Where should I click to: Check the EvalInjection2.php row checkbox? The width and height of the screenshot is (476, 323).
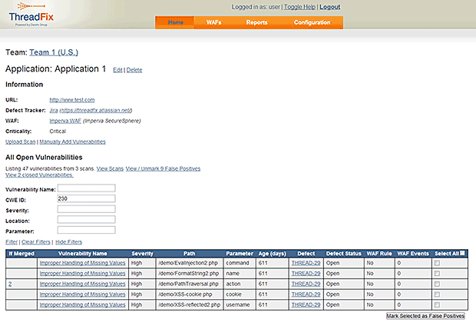tap(437, 263)
